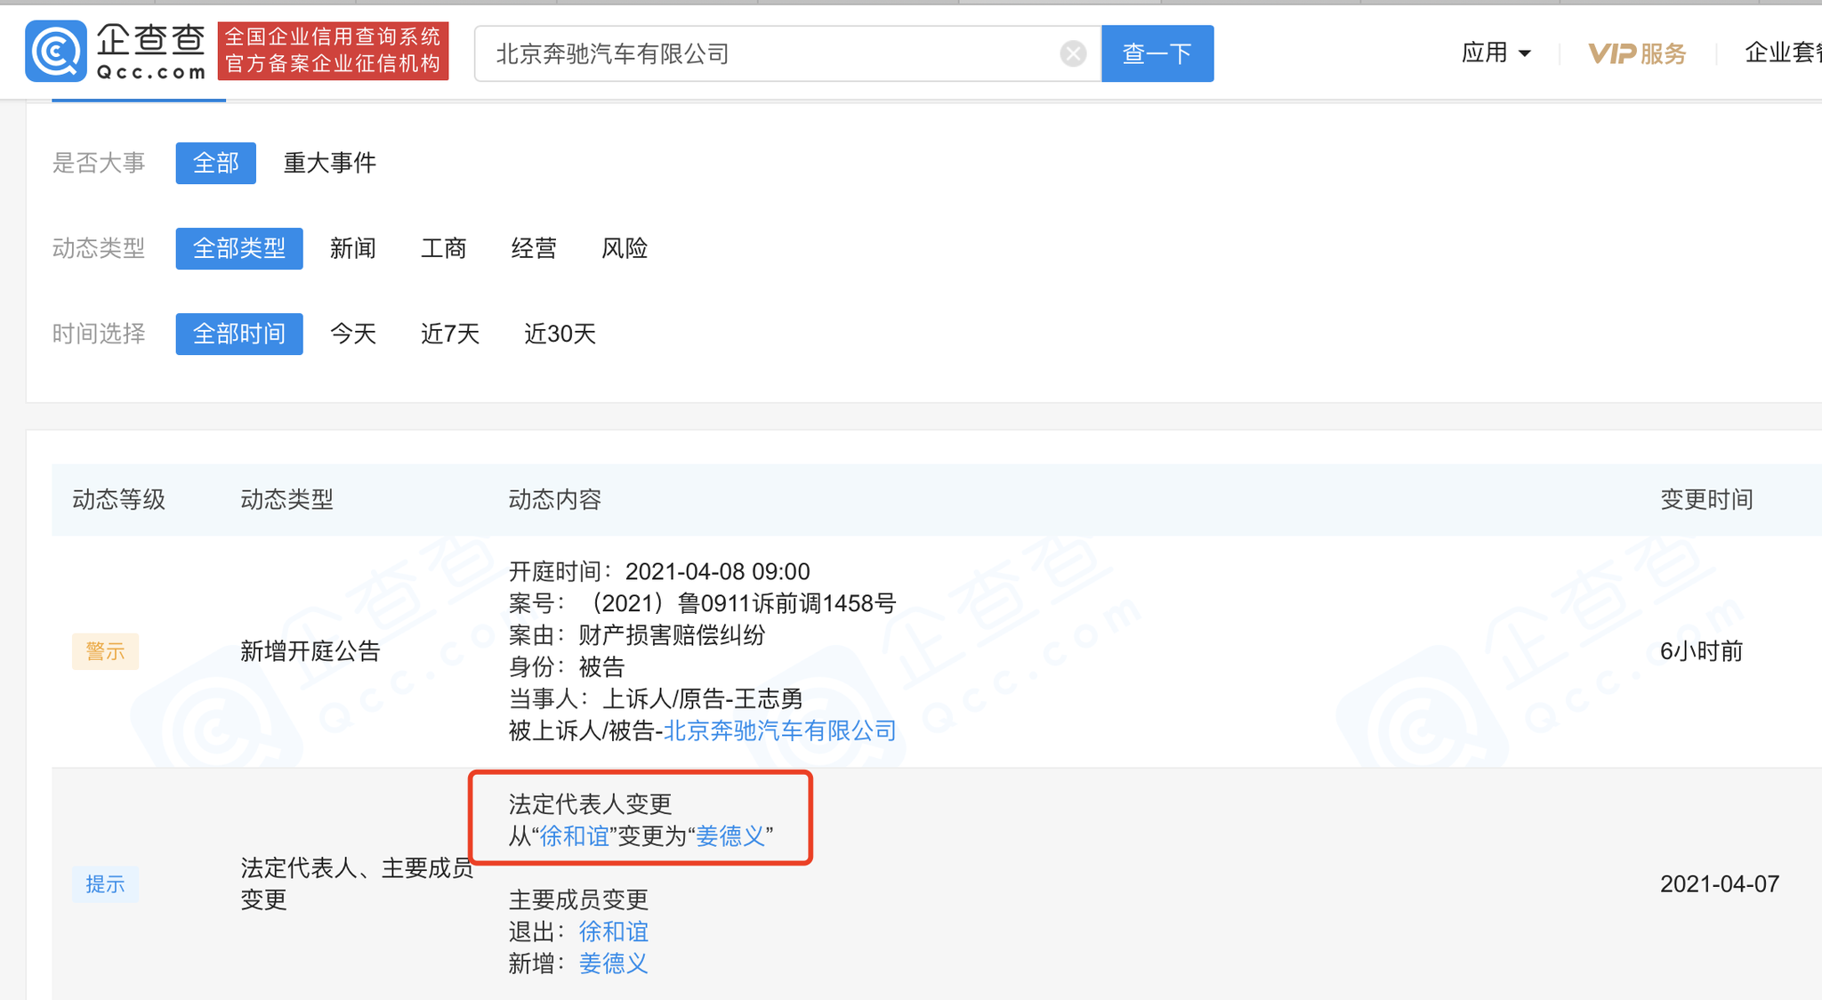Click the 企业套餐 menu item
The width and height of the screenshot is (1822, 1000).
coord(1783,52)
